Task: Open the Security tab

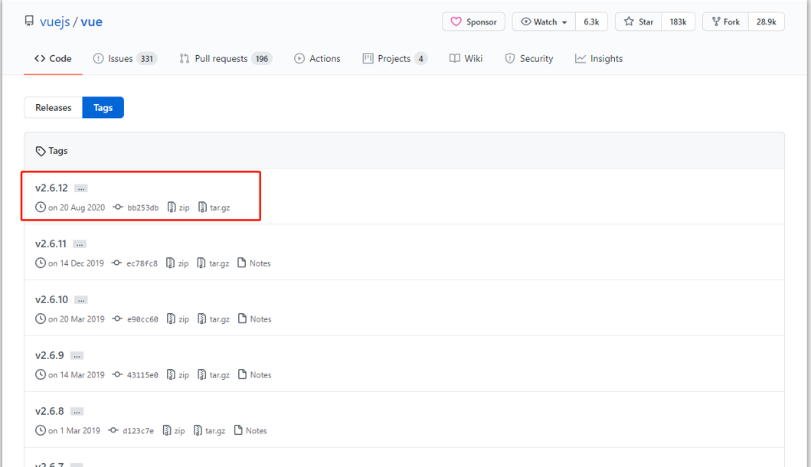Action: [528, 58]
